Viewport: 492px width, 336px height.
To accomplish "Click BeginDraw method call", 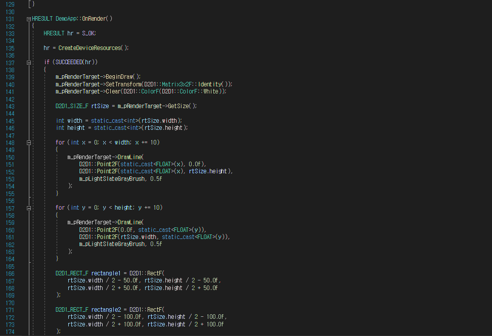I will [119, 77].
